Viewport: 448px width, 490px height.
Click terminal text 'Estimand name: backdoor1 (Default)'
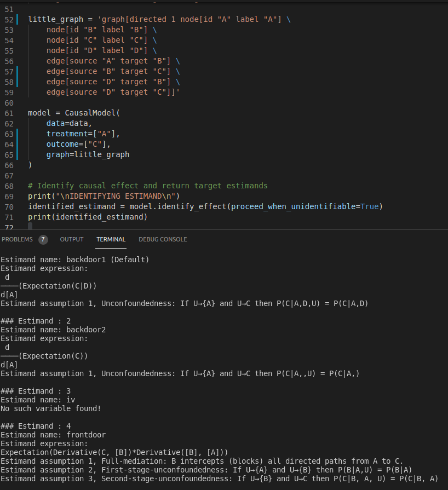click(75, 260)
